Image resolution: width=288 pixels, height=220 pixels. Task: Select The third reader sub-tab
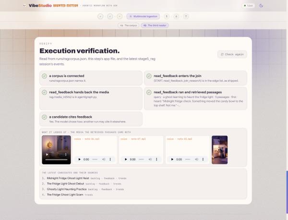click(x=155, y=25)
